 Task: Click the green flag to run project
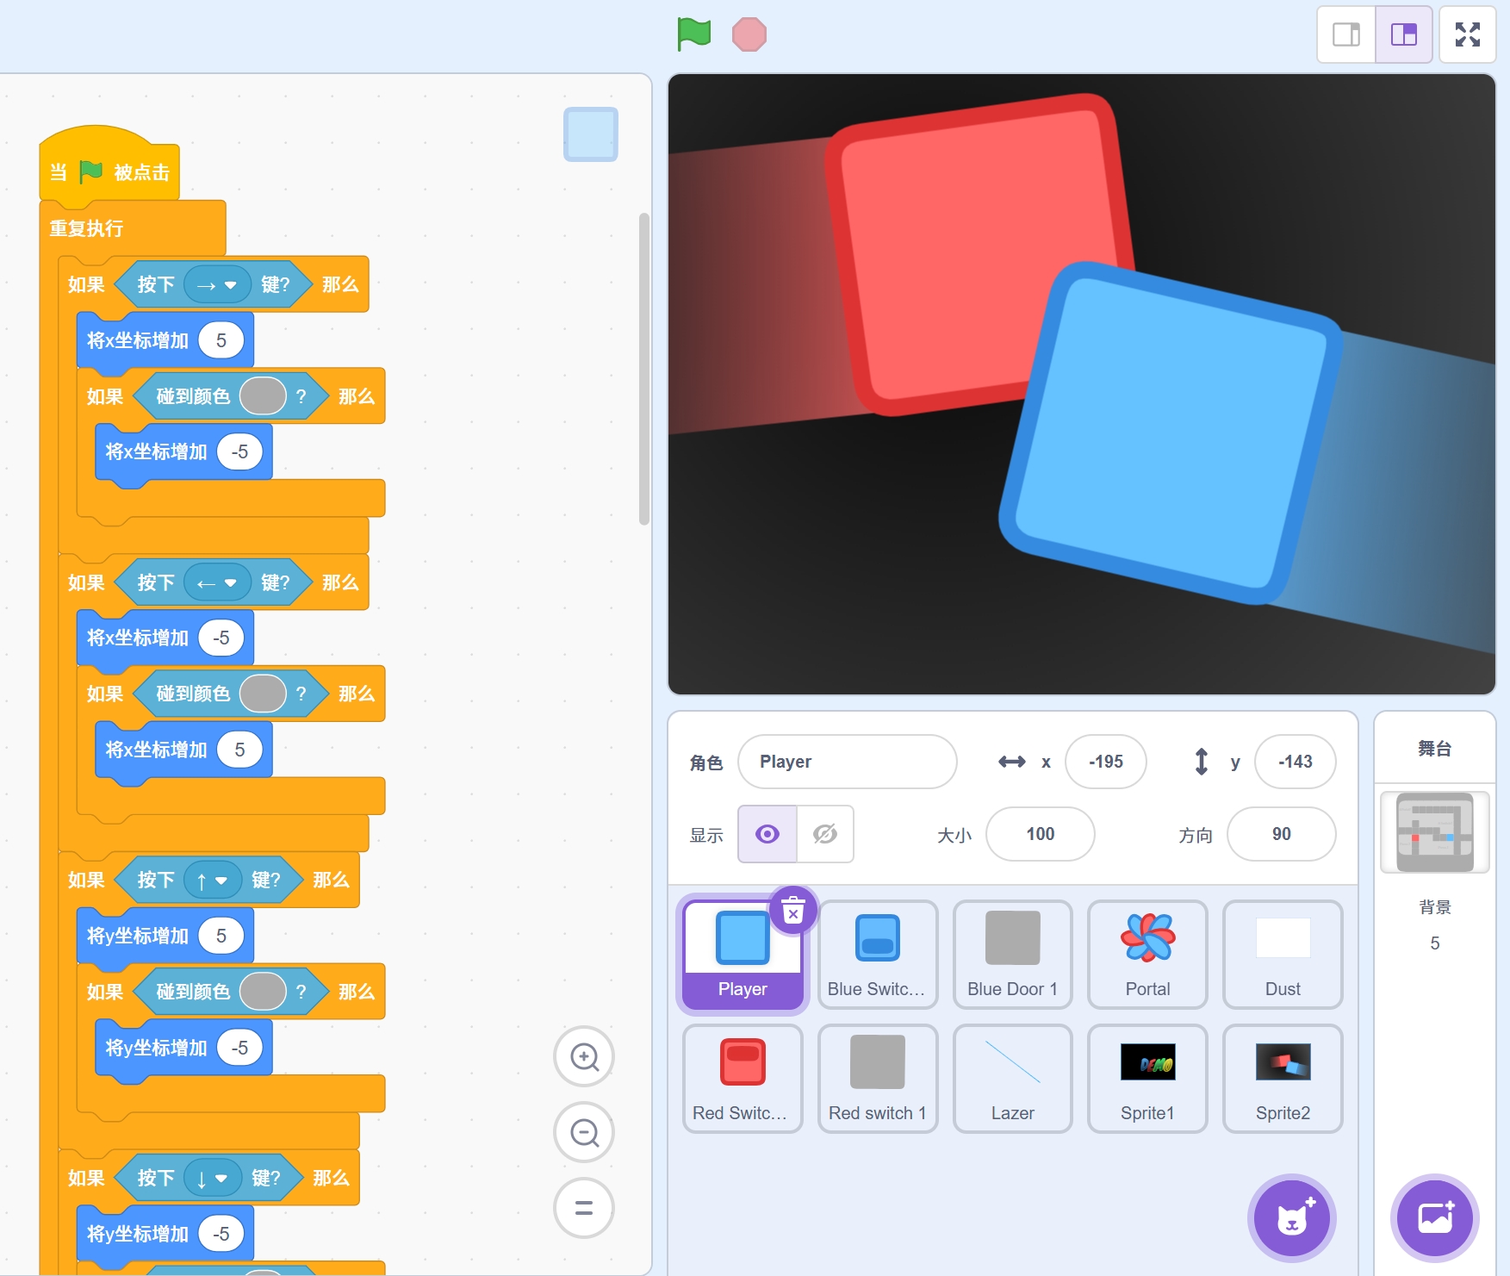[693, 34]
